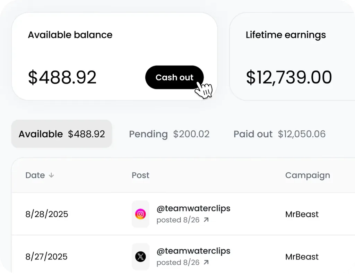Open @teamwaterclips handle in the 8/27/2025 row
355x274 pixels.
193,251
